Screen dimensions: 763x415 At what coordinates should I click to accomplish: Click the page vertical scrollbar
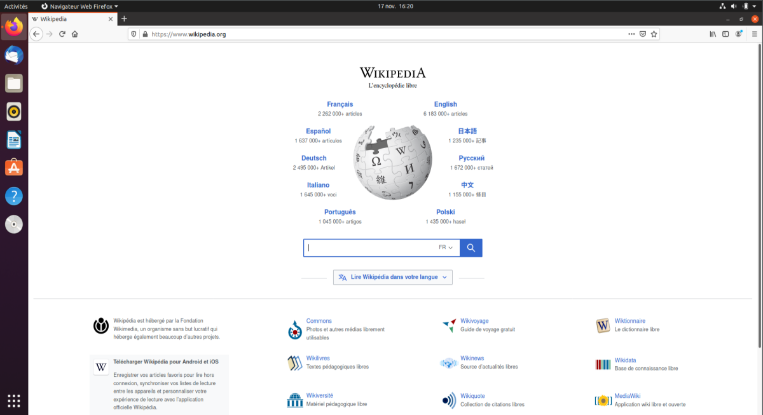point(760,195)
